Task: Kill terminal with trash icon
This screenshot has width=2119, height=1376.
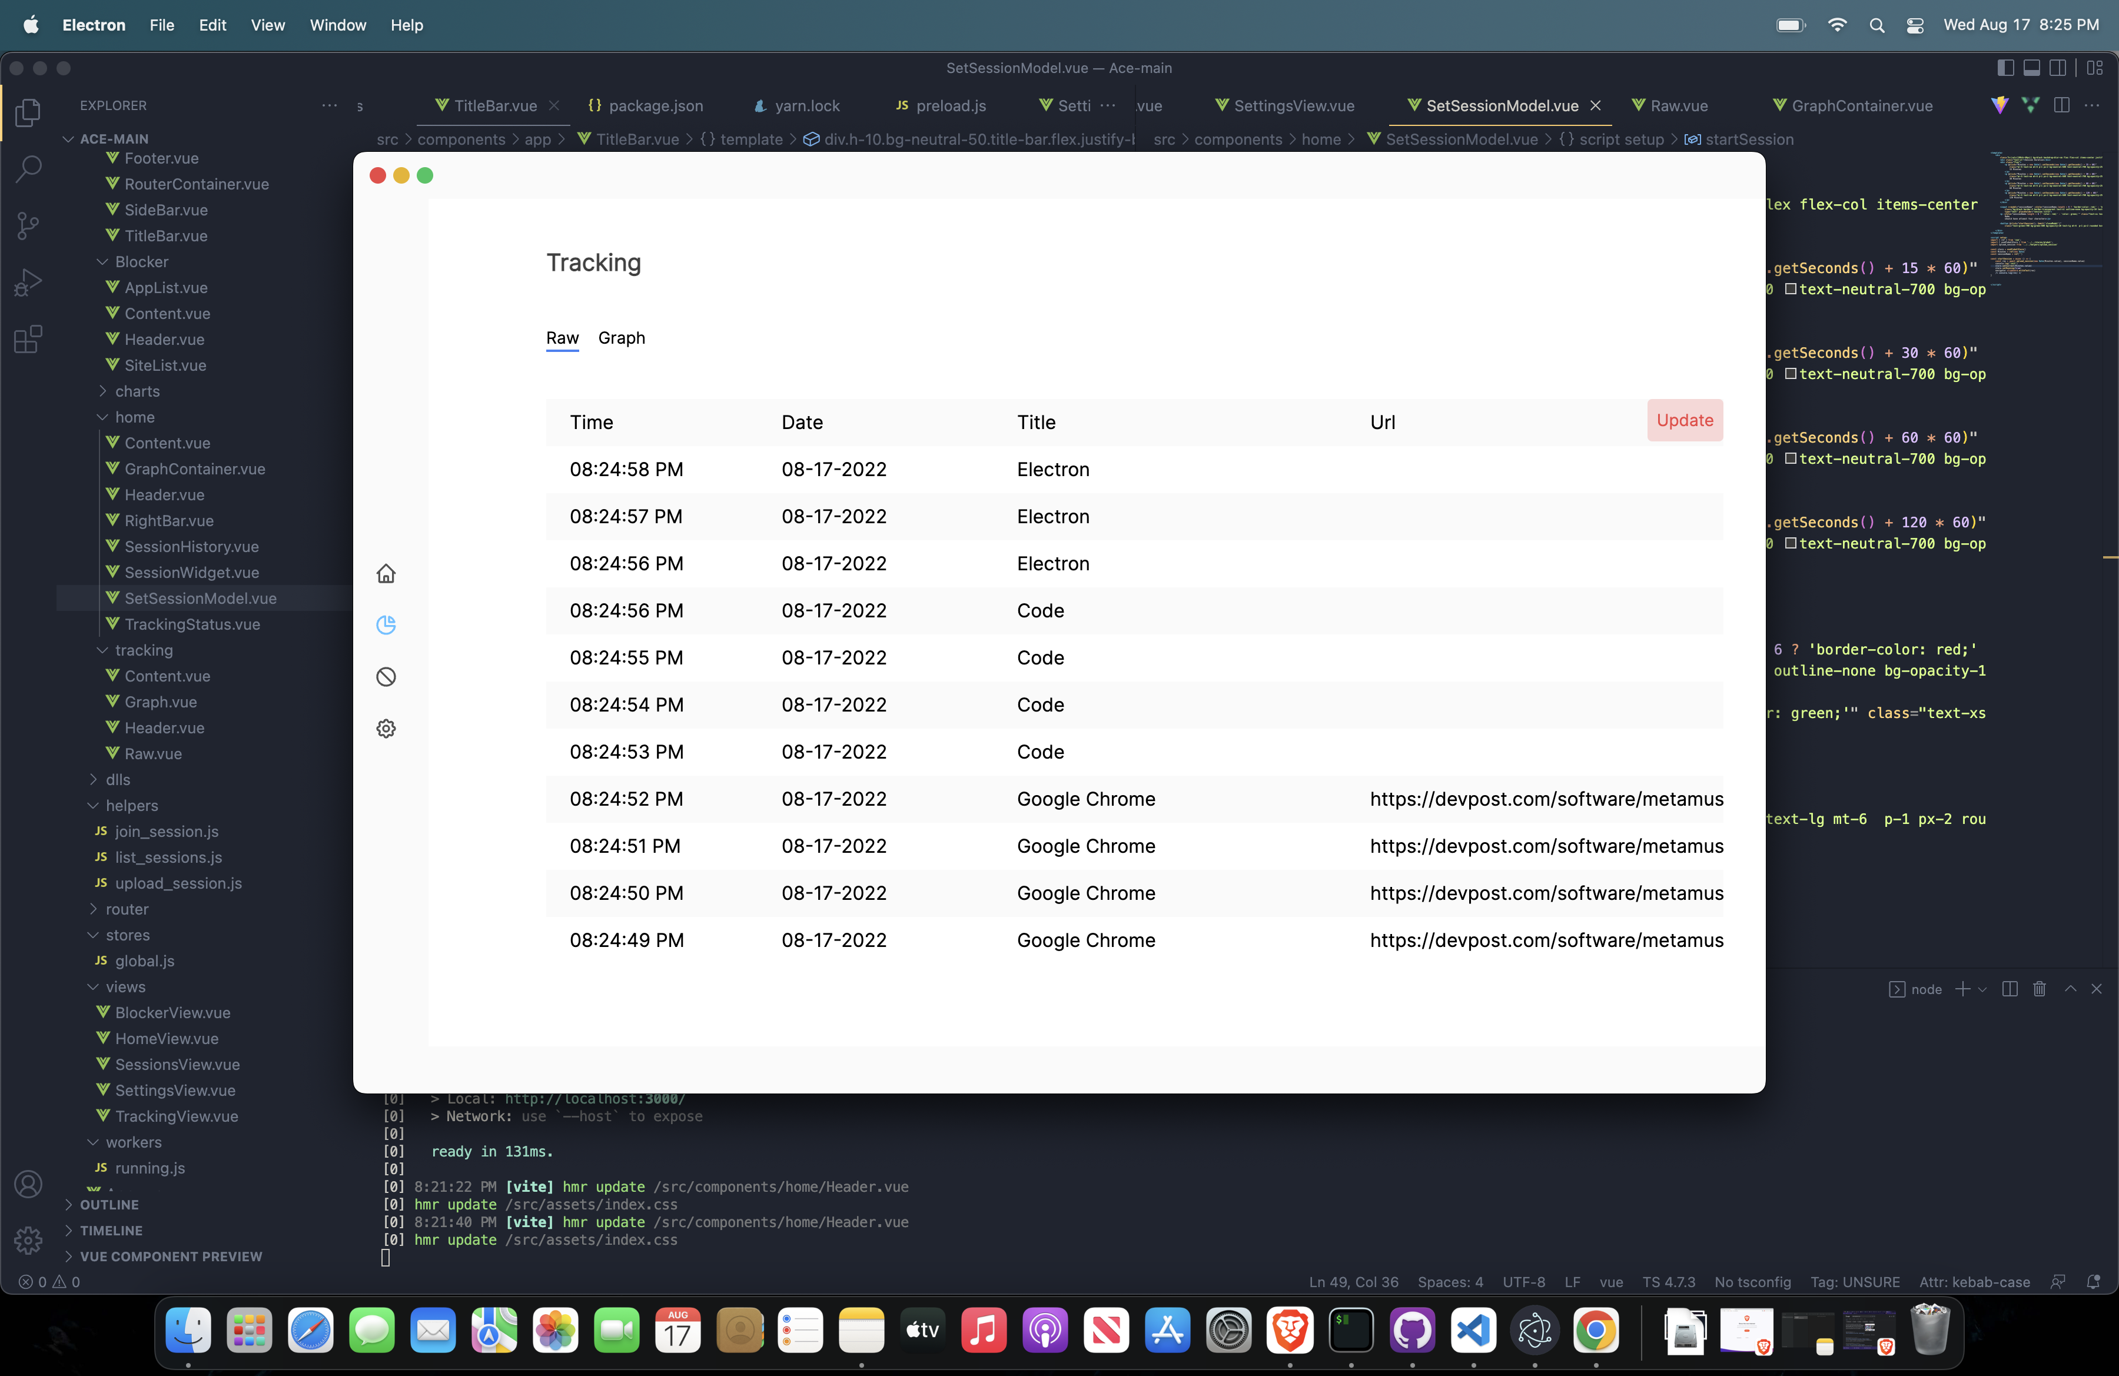Action: pos(2040,989)
